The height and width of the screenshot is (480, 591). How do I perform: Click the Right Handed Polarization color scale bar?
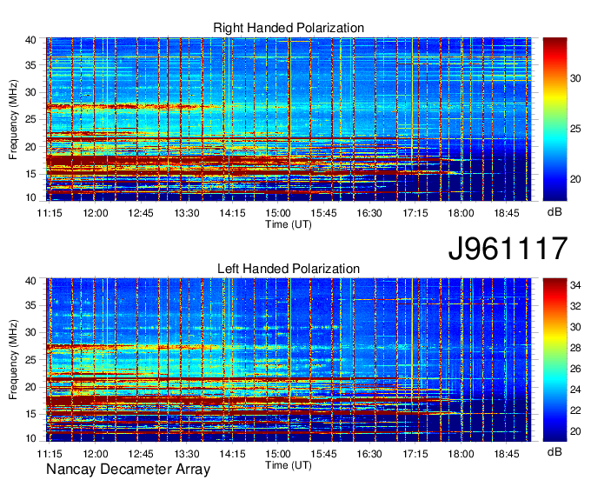click(554, 119)
